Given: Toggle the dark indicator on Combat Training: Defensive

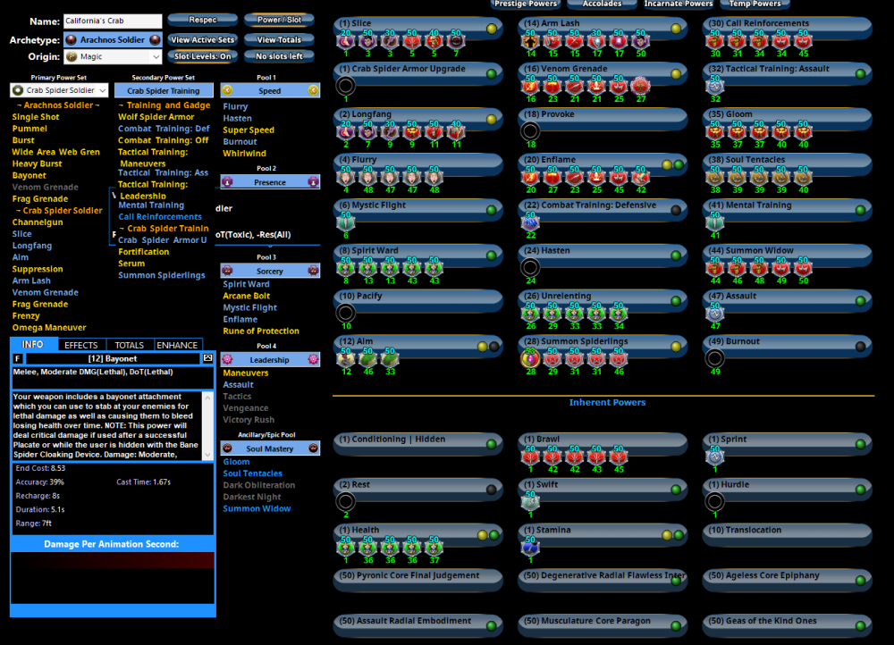Looking at the screenshot, I should click(675, 210).
